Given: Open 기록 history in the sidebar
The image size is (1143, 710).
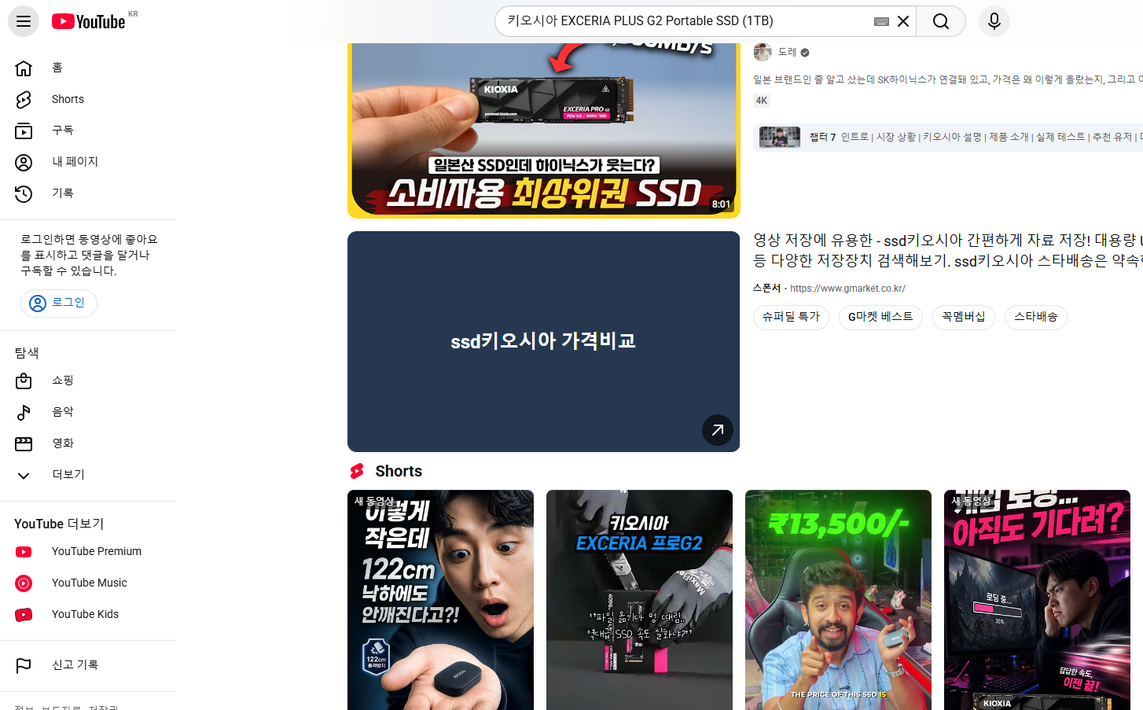Looking at the screenshot, I should point(88,193).
